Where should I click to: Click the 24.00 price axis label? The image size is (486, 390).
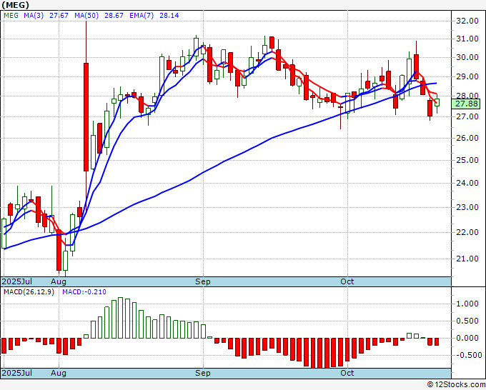click(467, 183)
